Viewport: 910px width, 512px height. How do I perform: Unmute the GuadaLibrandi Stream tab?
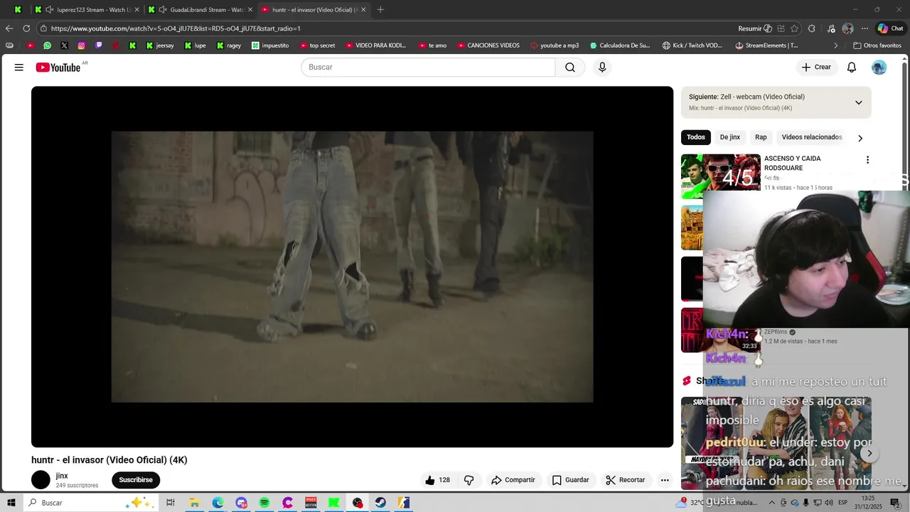tap(163, 9)
